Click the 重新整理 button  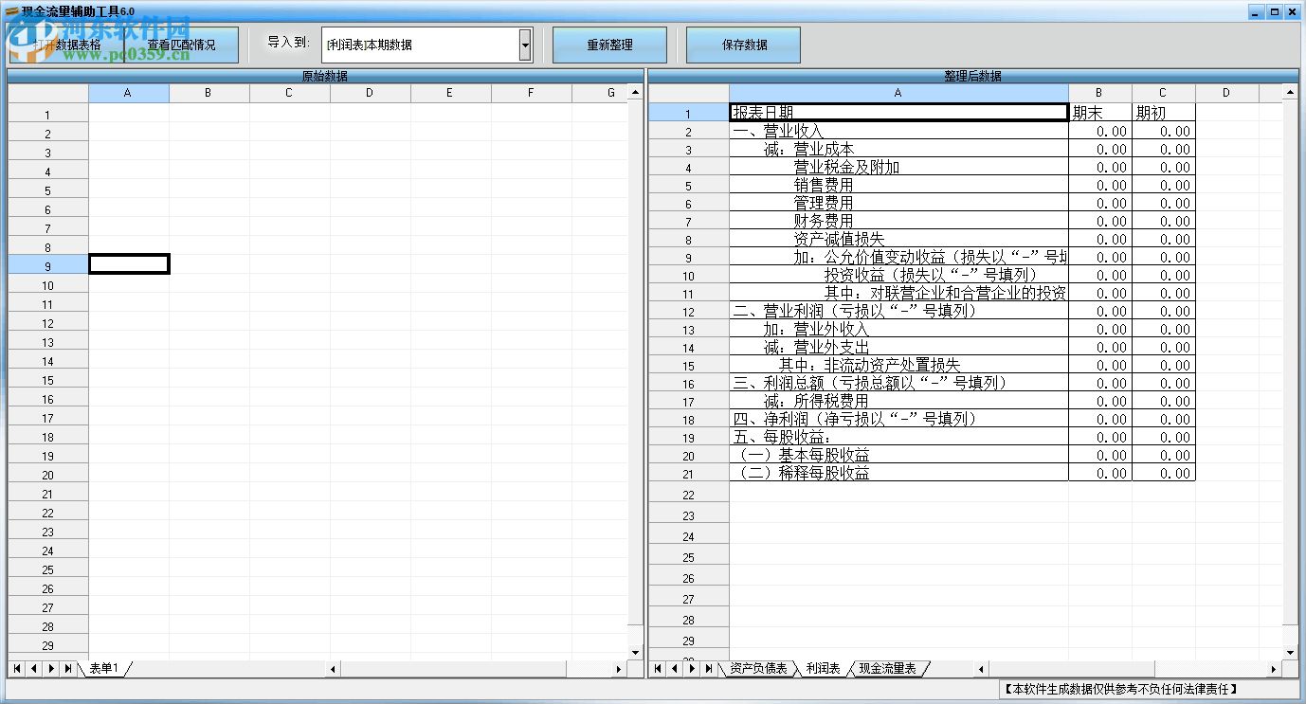[x=610, y=45]
